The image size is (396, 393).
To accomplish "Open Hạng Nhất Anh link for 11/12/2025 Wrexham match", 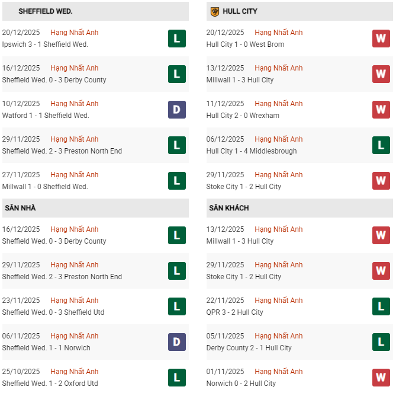I will click(x=279, y=104).
